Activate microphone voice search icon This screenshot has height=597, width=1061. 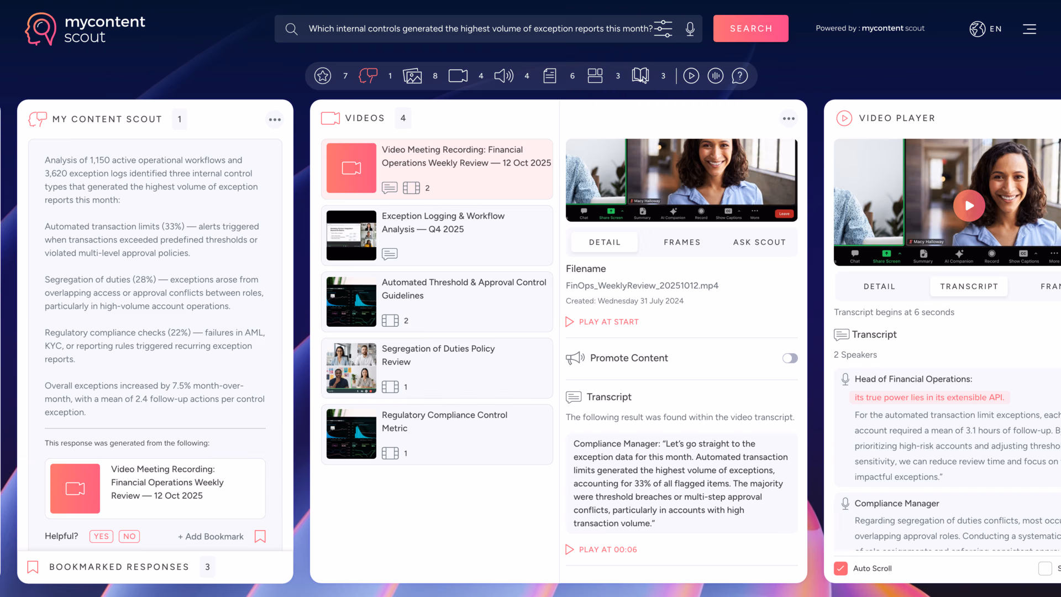(690, 29)
